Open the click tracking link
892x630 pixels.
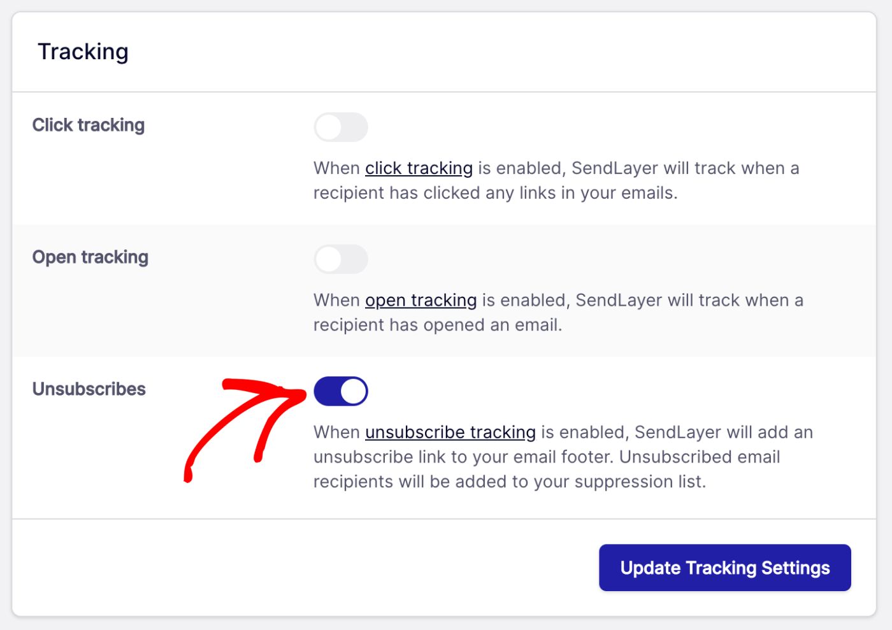tap(419, 168)
